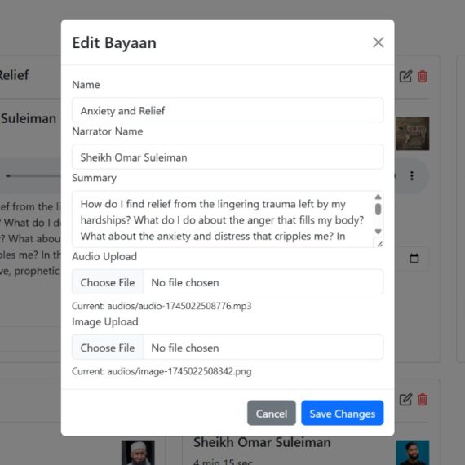The height and width of the screenshot is (465, 465).
Task: Click 'Sheikh Omar Suleiman' heading at bottom
Action: 262,442
